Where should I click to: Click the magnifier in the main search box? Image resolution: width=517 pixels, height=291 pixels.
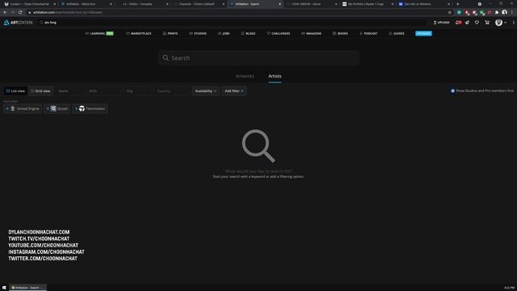click(x=166, y=58)
